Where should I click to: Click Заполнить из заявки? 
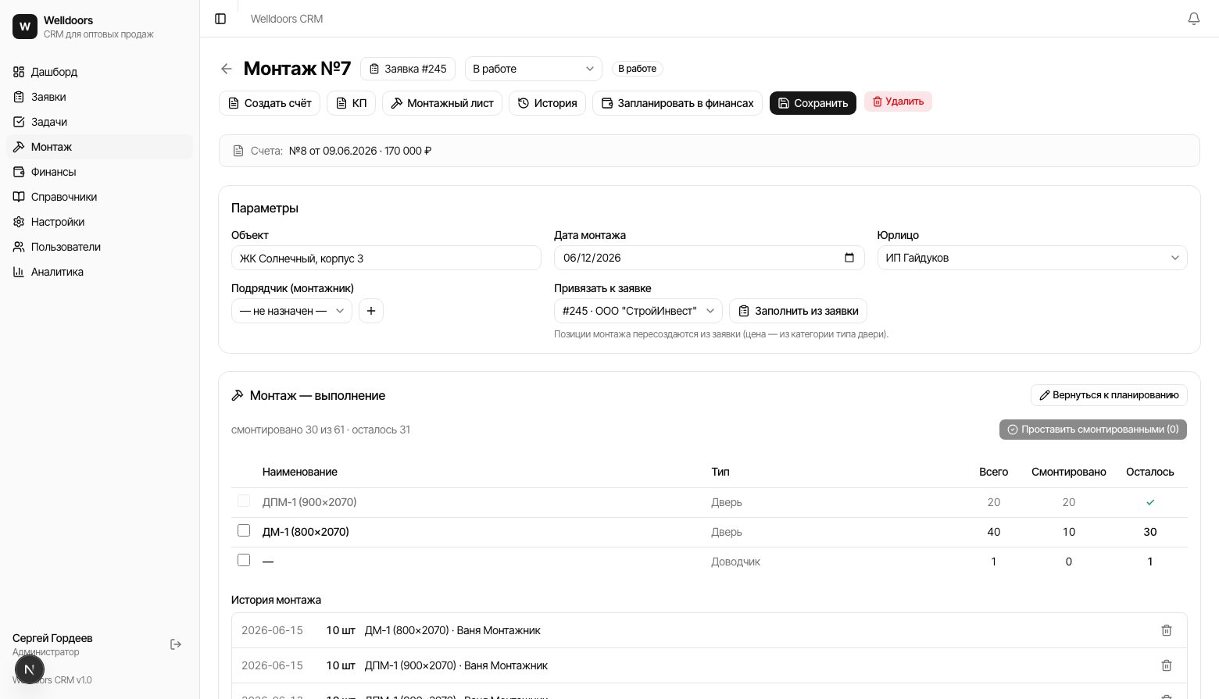click(798, 311)
